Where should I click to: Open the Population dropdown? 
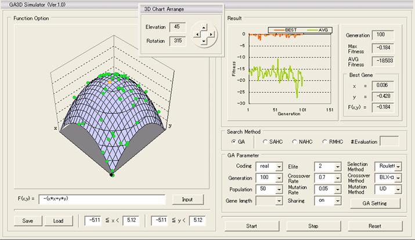[279, 190]
